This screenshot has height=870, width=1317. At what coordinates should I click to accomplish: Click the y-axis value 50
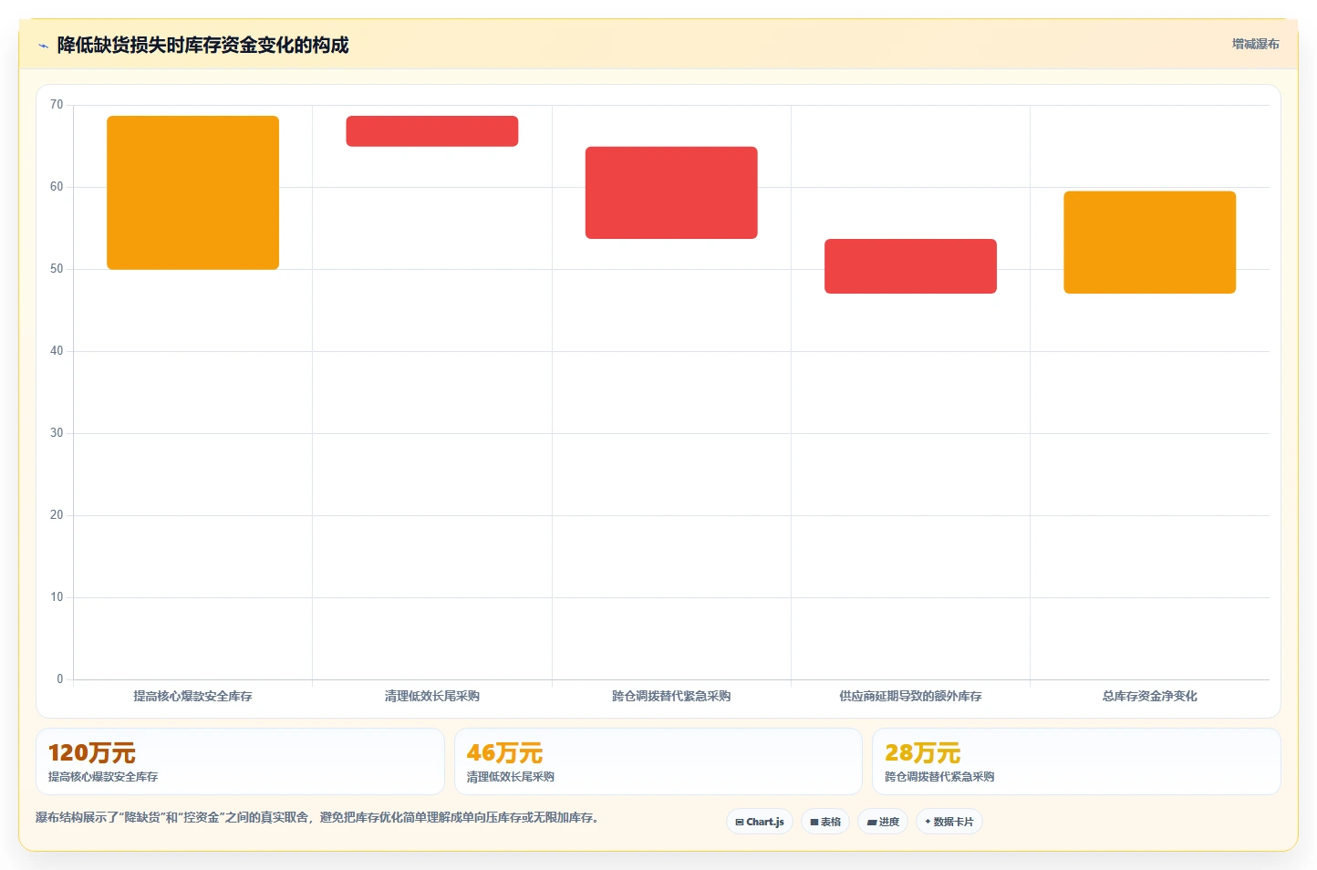[57, 269]
